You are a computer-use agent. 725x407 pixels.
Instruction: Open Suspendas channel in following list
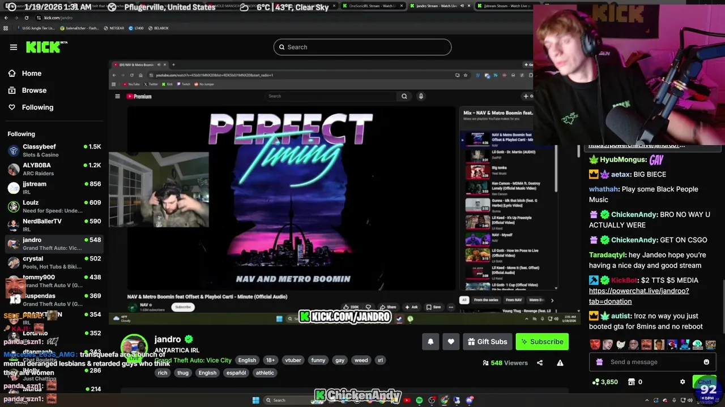tap(54, 300)
